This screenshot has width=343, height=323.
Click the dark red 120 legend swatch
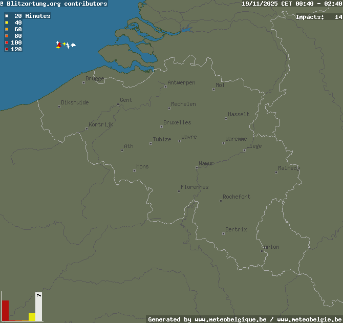coord(7,49)
